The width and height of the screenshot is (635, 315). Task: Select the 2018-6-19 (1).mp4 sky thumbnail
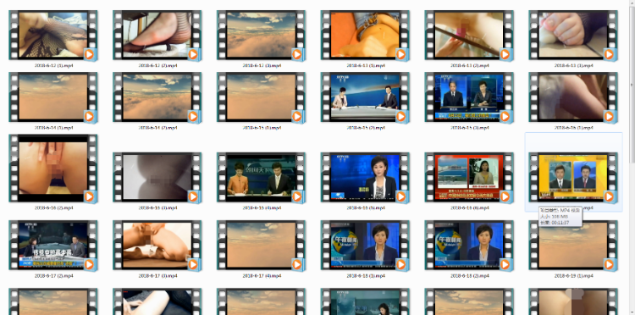coord(573,246)
